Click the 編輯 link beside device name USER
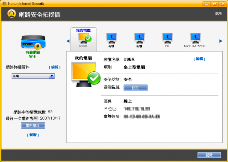 point(199,59)
